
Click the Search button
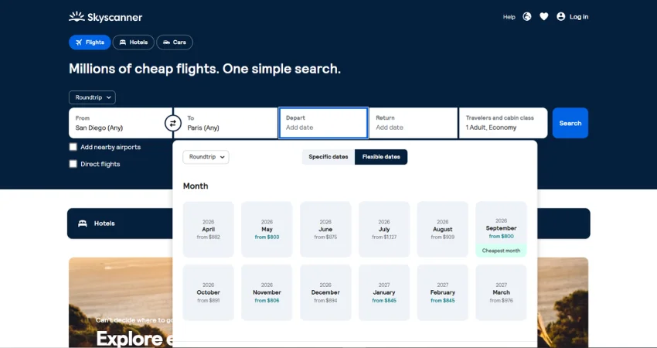pos(570,123)
